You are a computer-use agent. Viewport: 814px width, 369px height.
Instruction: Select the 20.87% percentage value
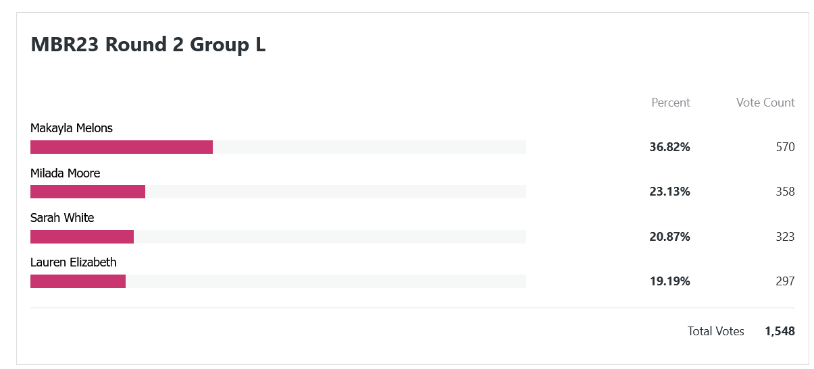click(x=670, y=237)
